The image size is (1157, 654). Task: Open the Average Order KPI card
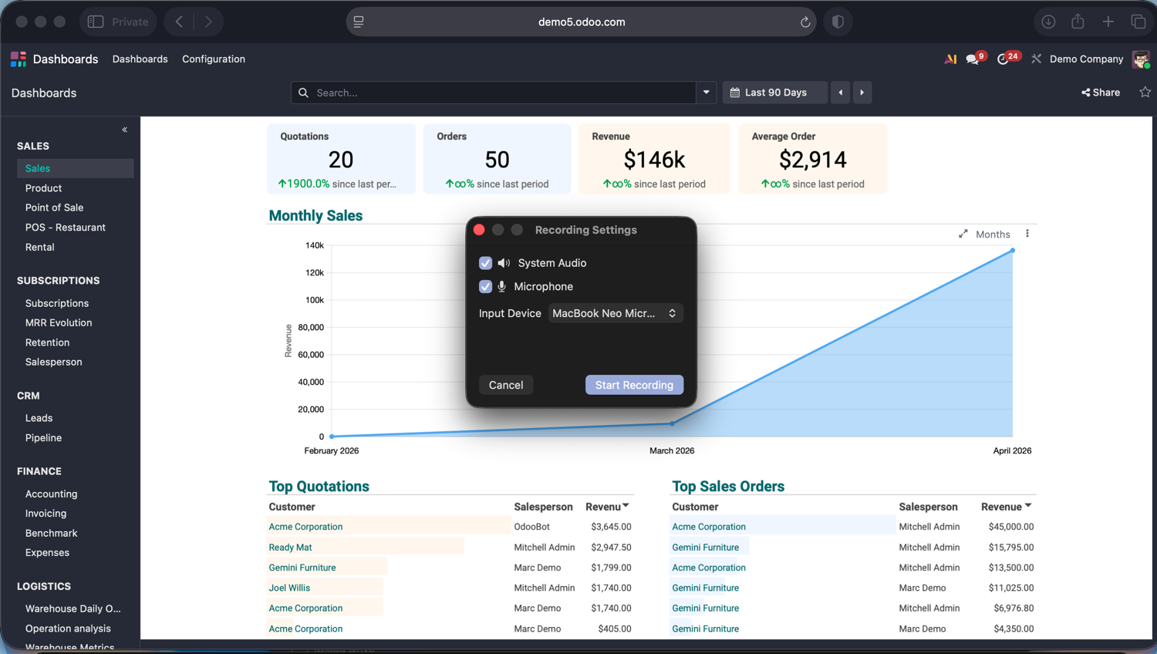[x=813, y=159]
